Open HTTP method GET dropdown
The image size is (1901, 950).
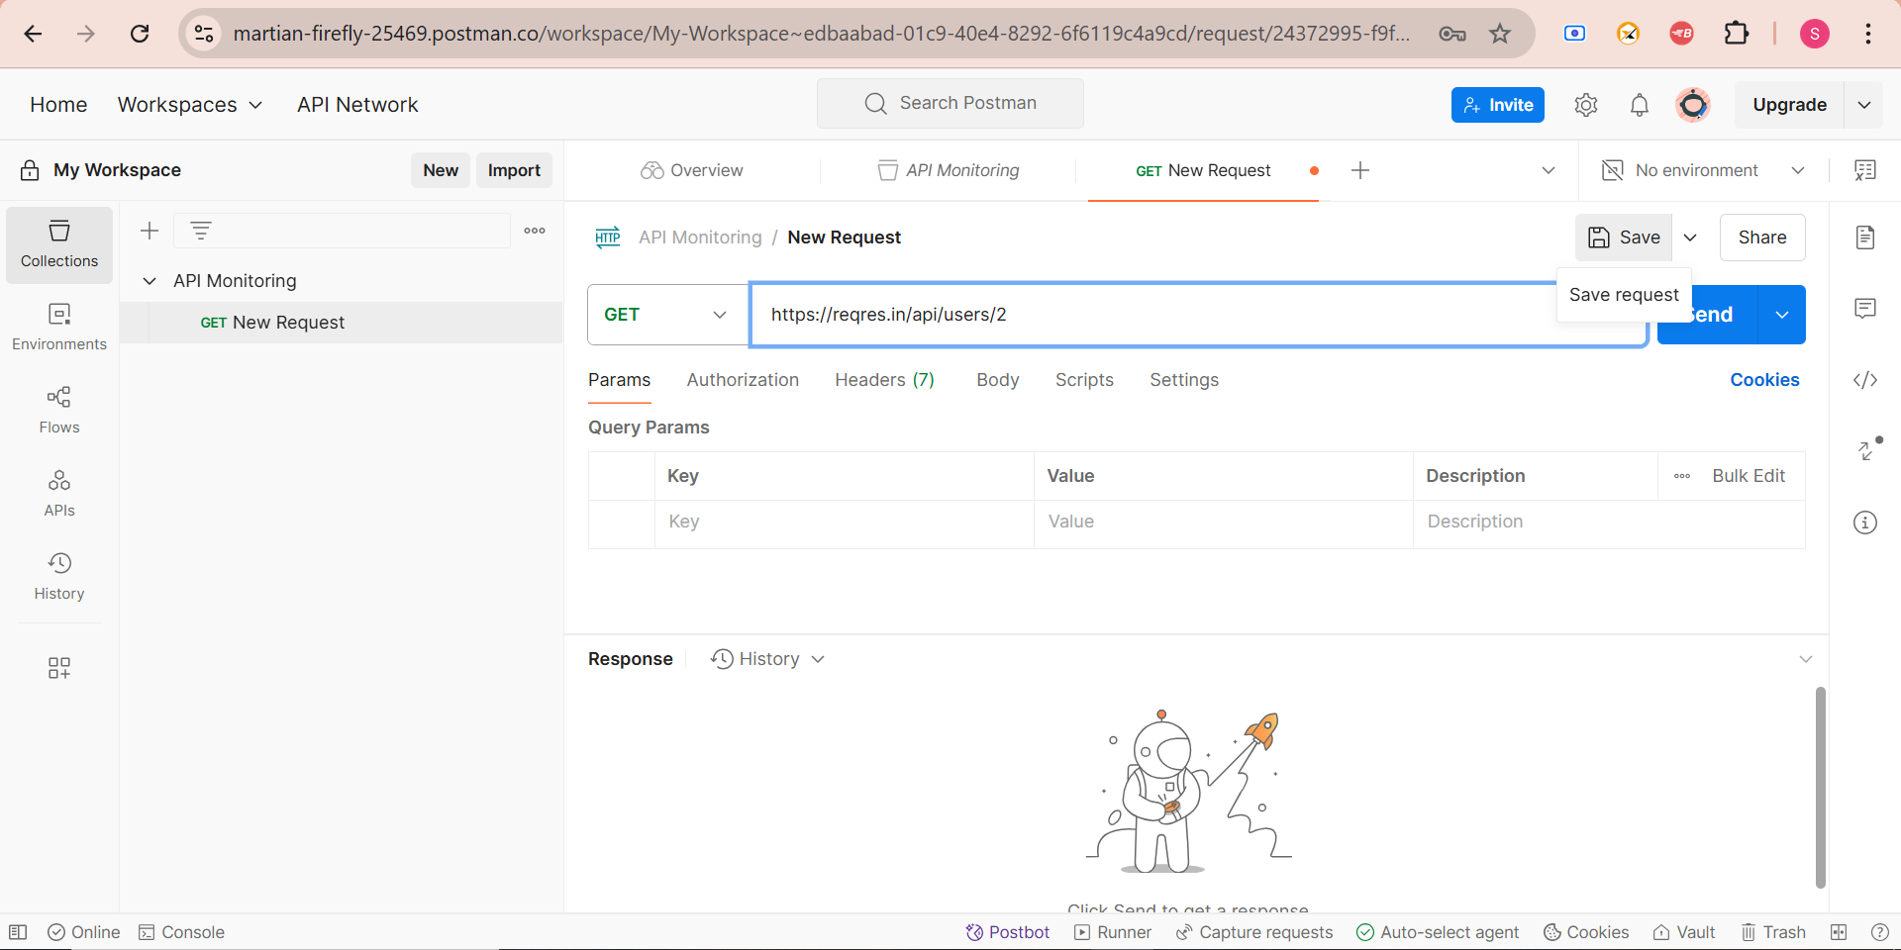click(x=667, y=315)
